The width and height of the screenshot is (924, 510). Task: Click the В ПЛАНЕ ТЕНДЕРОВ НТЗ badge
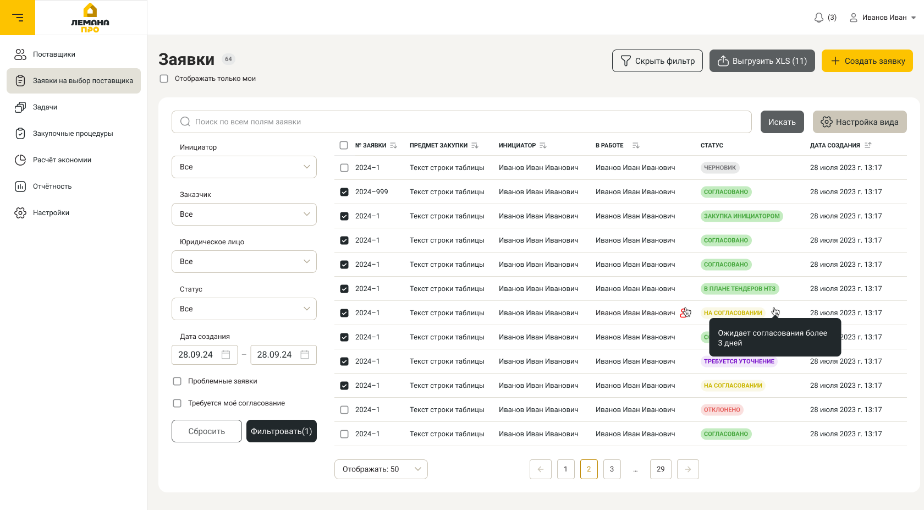[x=740, y=289]
